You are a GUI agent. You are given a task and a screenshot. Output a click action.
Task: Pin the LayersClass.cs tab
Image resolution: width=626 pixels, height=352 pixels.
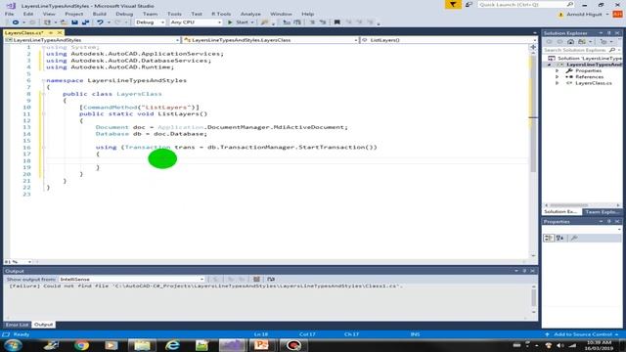tap(51, 32)
